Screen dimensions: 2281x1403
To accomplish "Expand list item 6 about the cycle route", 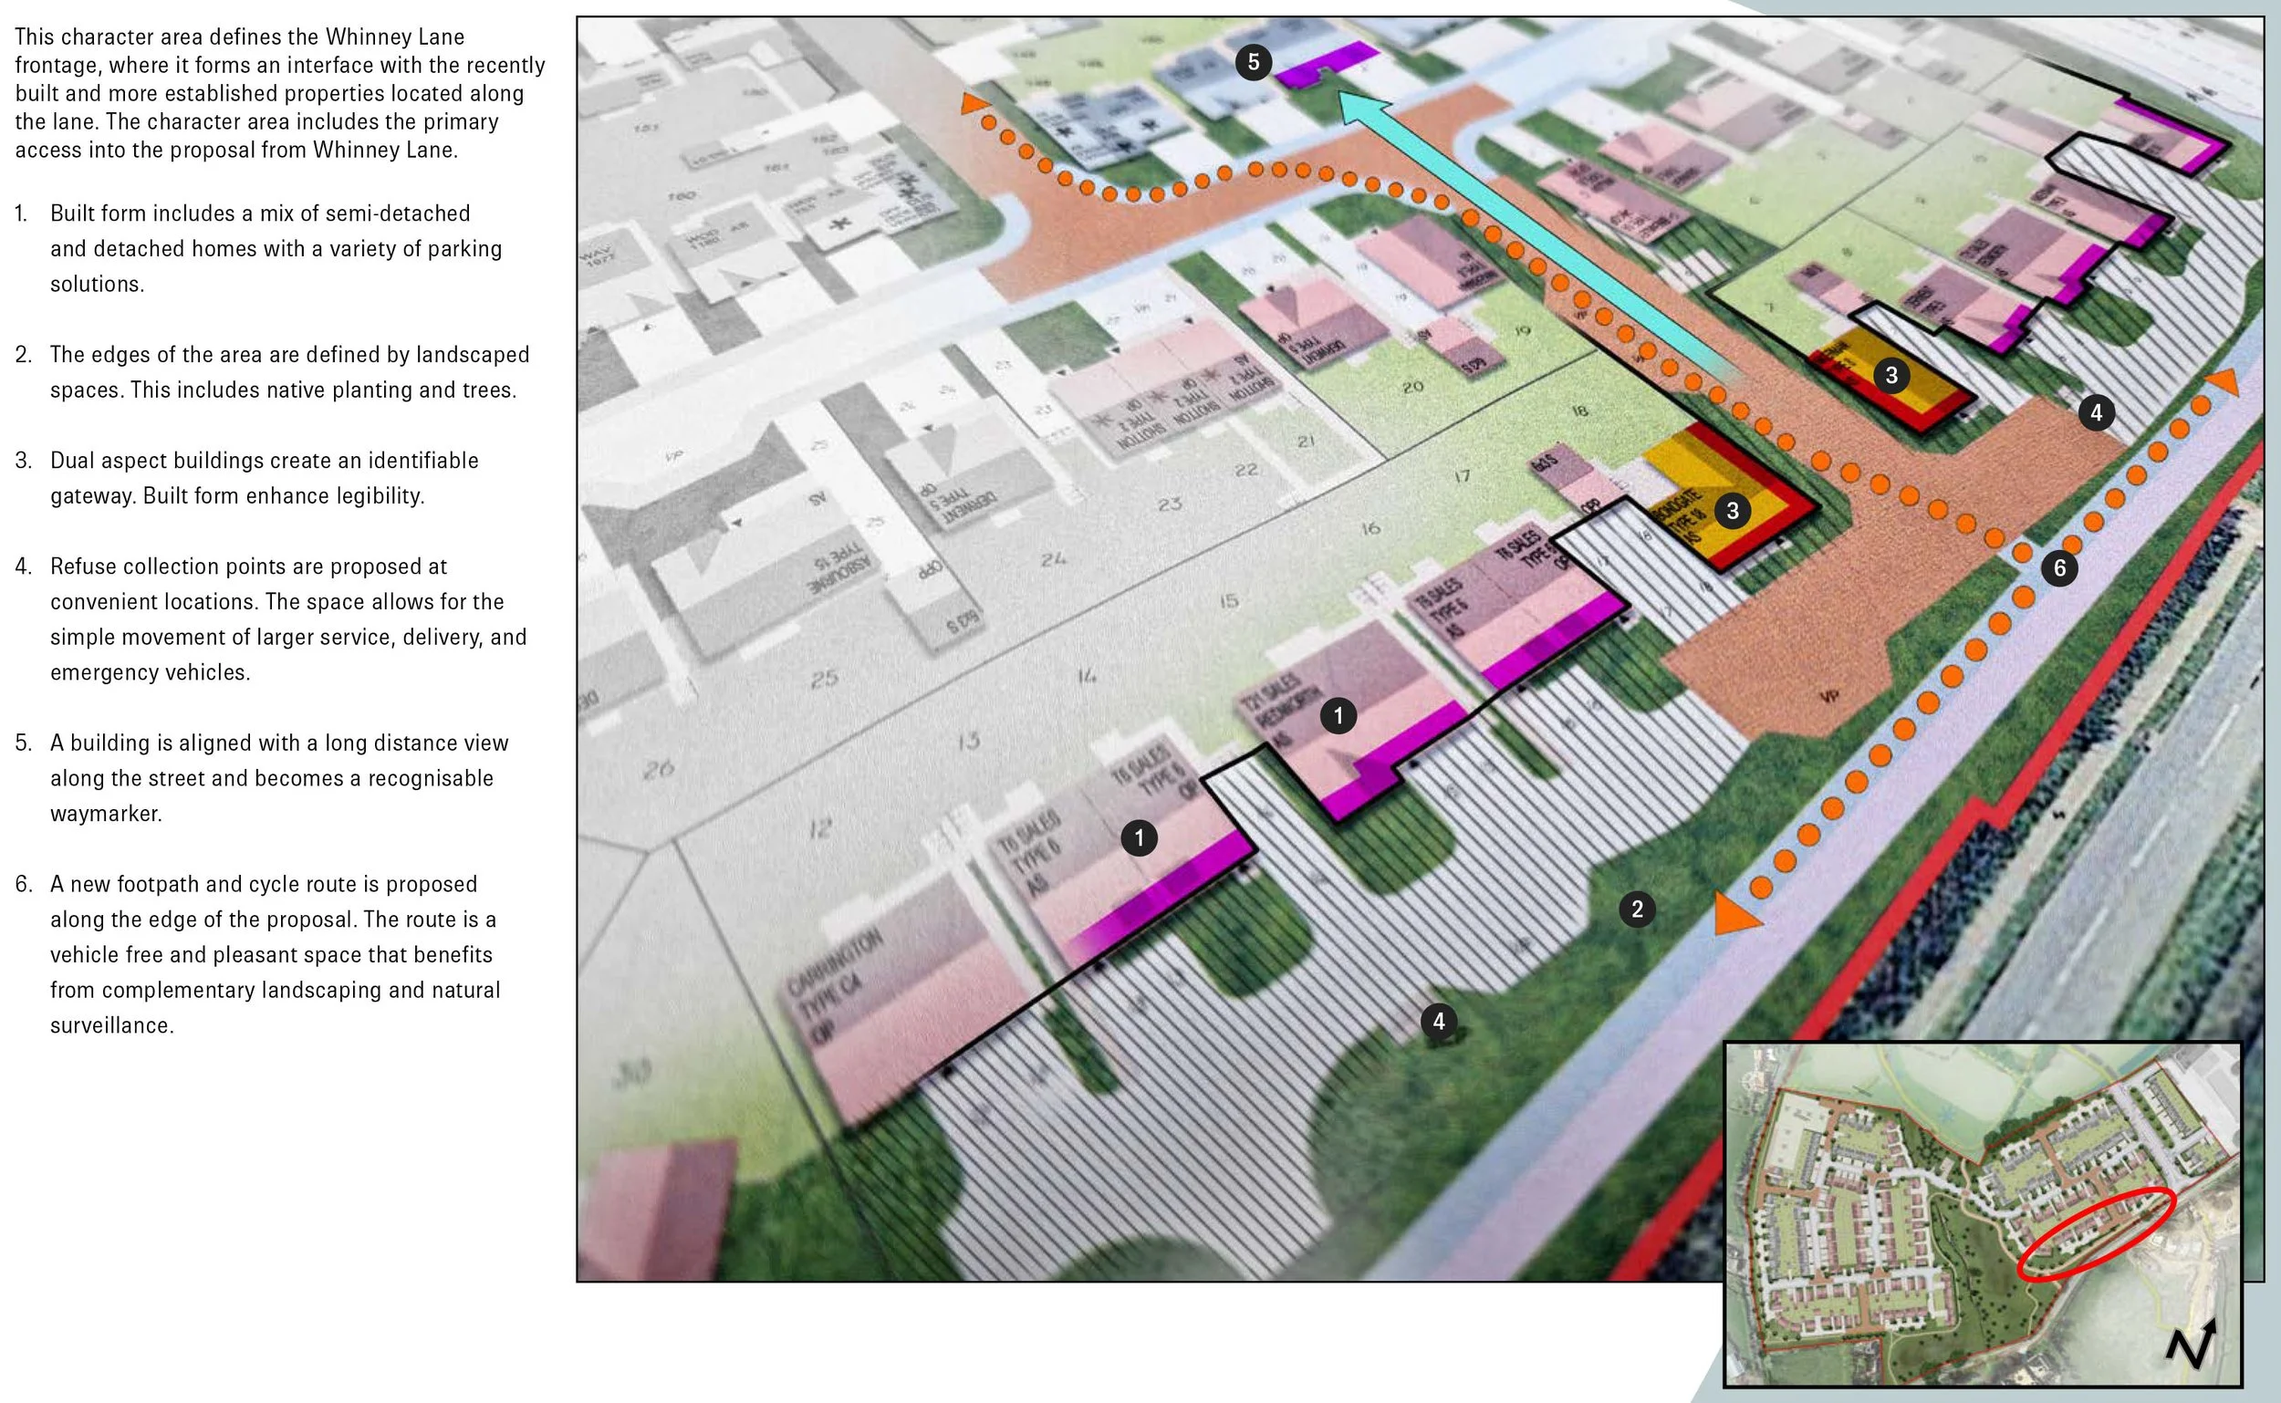I will coord(269,954).
